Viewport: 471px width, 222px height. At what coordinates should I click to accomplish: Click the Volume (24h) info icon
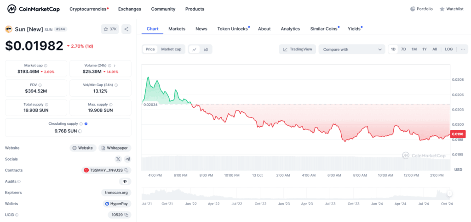pyautogui.click(x=109, y=65)
